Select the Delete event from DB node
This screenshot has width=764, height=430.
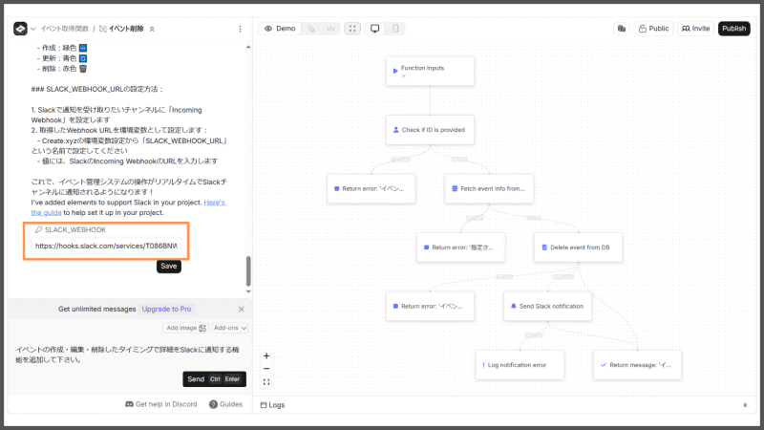coord(578,247)
